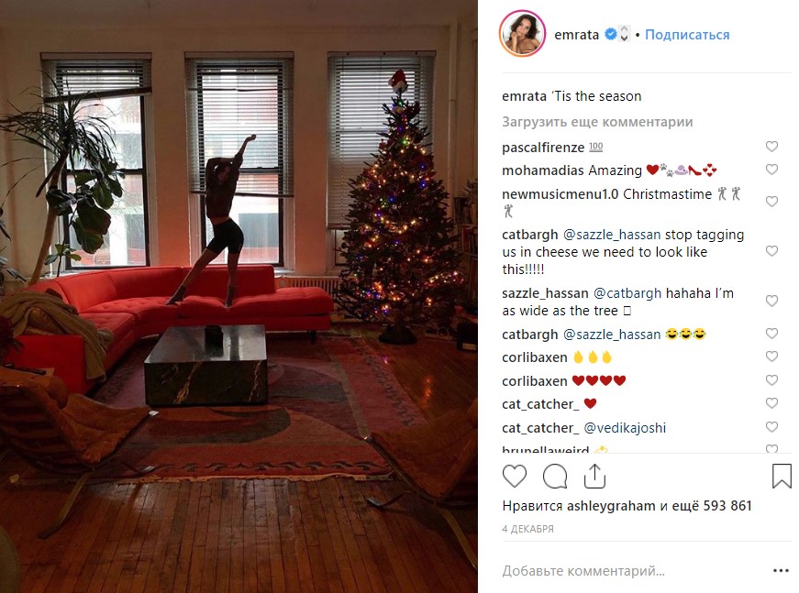Viewport: 799px width, 593px height.
Task: Load more comments via Загрузить еще комментарии
Action: click(x=597, y=122)
